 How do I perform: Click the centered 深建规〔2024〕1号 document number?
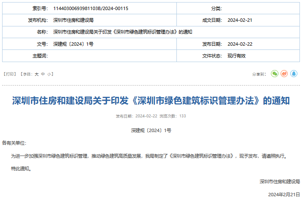tap(151, 130)
